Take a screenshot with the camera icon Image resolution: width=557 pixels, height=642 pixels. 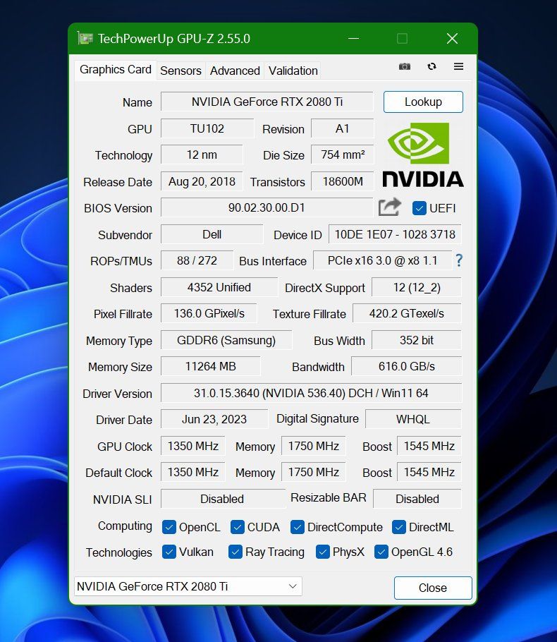coord(404,66)
